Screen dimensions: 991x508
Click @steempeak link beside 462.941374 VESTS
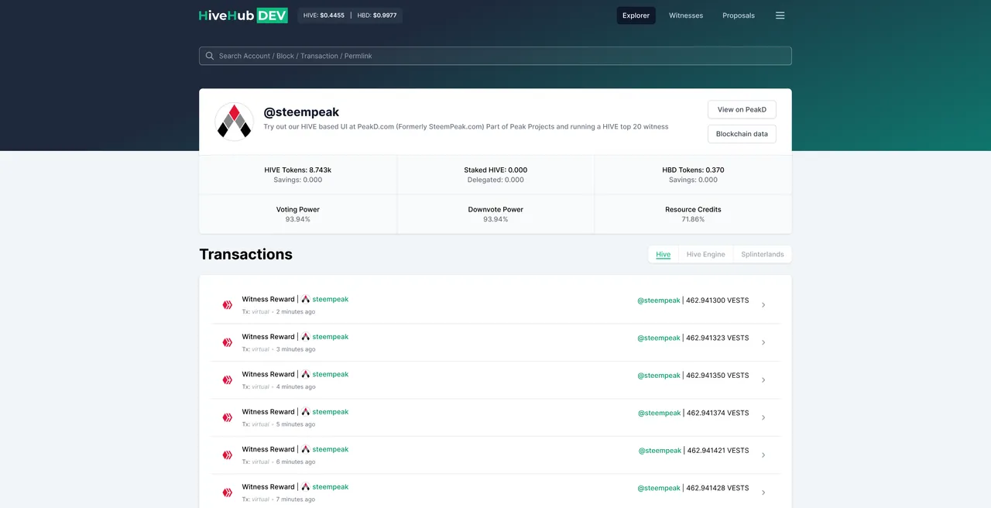click(x=660, y=413)
